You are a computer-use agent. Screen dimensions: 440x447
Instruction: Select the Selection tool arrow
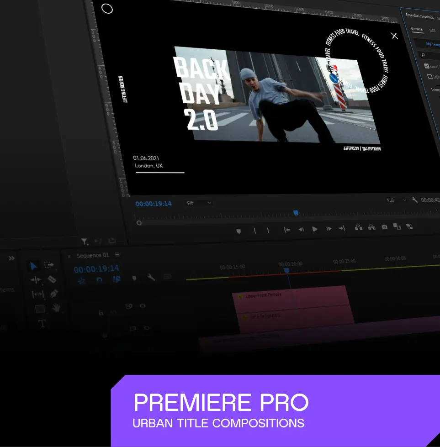coord(33,266)
